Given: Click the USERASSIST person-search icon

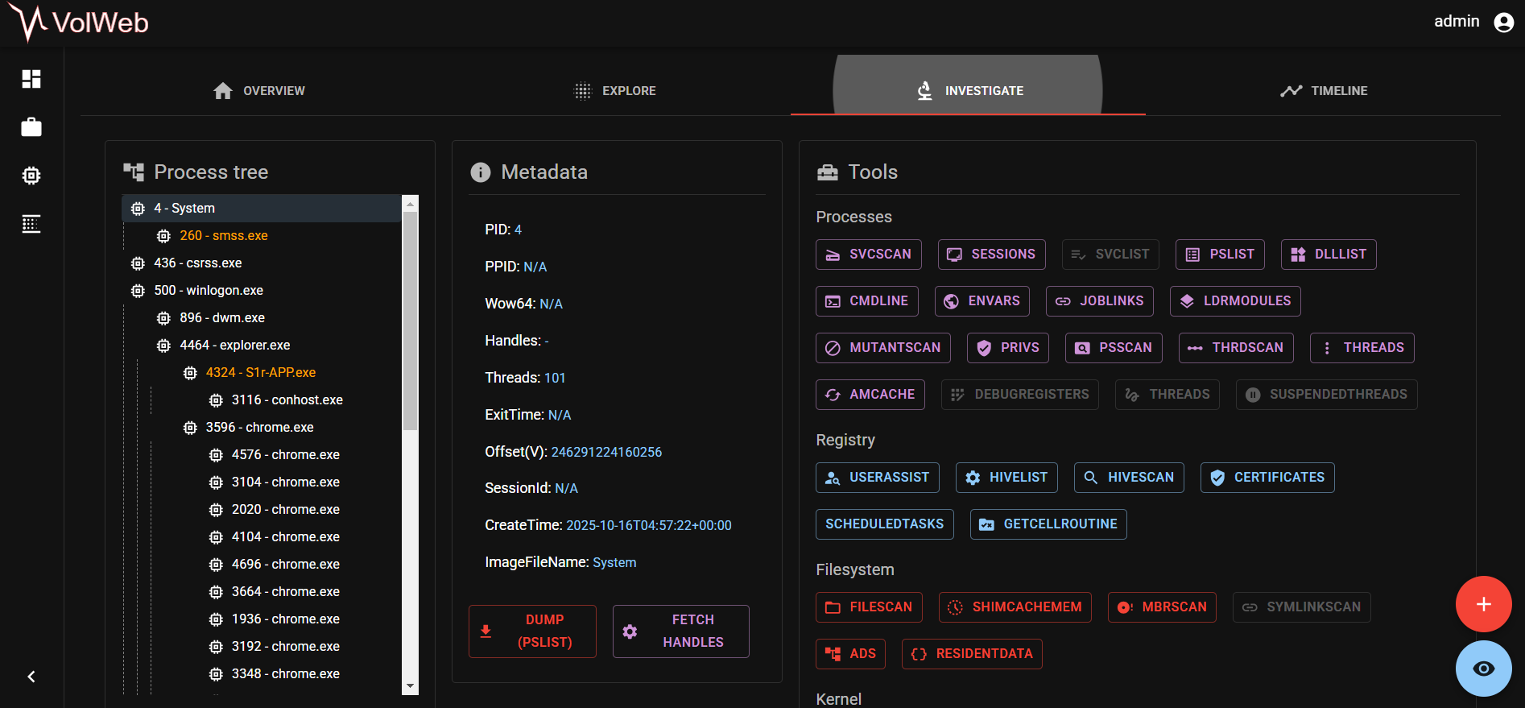Looking at the screenshot, I should coord(833,478).
